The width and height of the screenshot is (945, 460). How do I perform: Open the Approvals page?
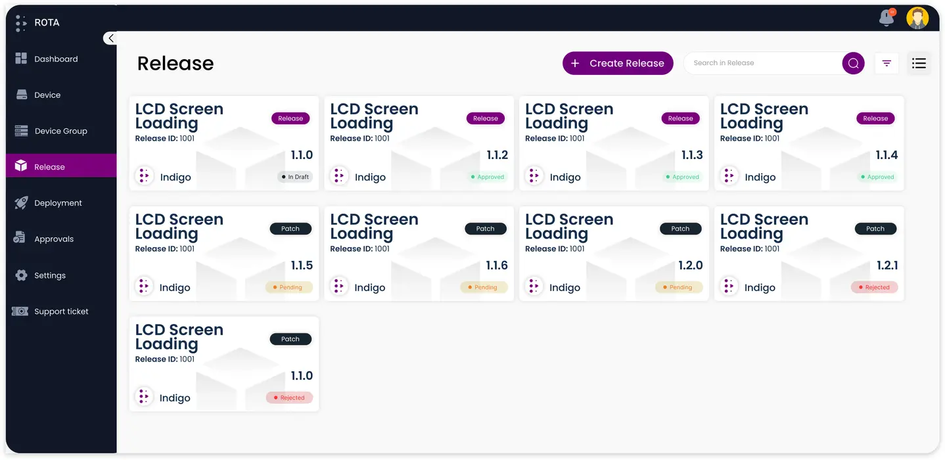[54, 239]
